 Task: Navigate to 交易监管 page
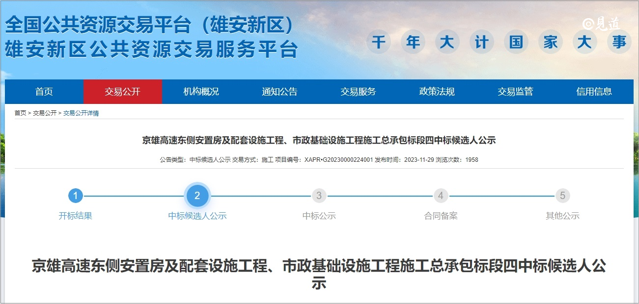click(x=516, y=92)
